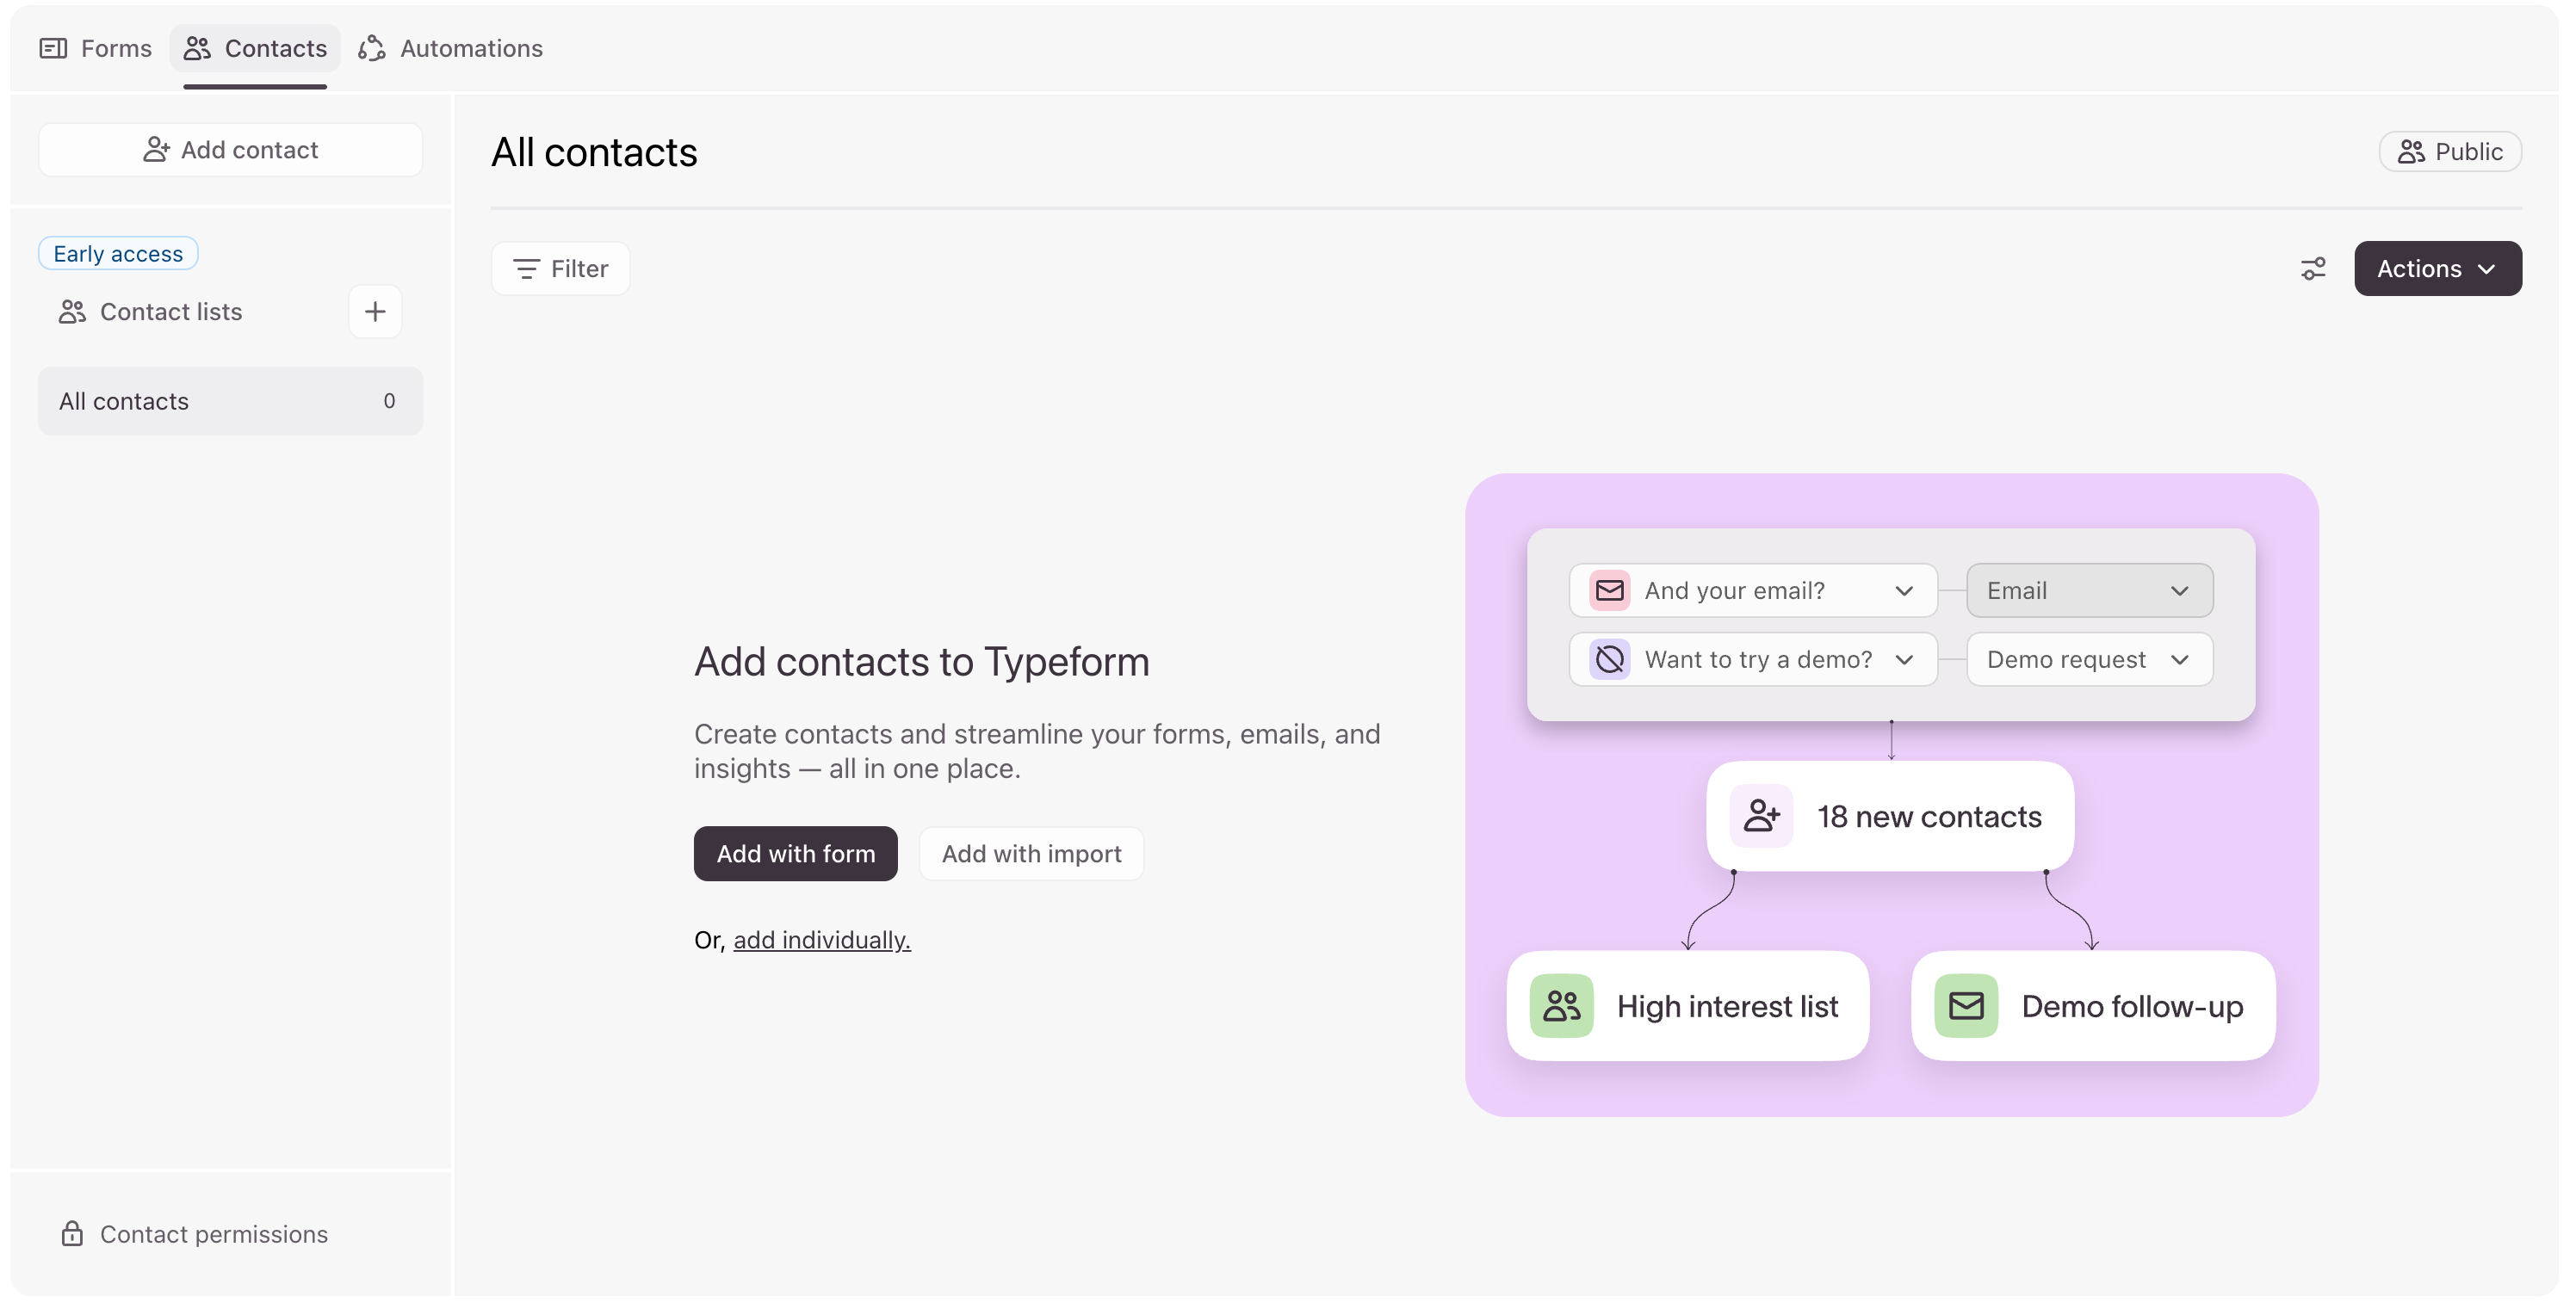Click the Add with import button
The width and height of the screenshot is (2576, 1315).
(1031, 854)
